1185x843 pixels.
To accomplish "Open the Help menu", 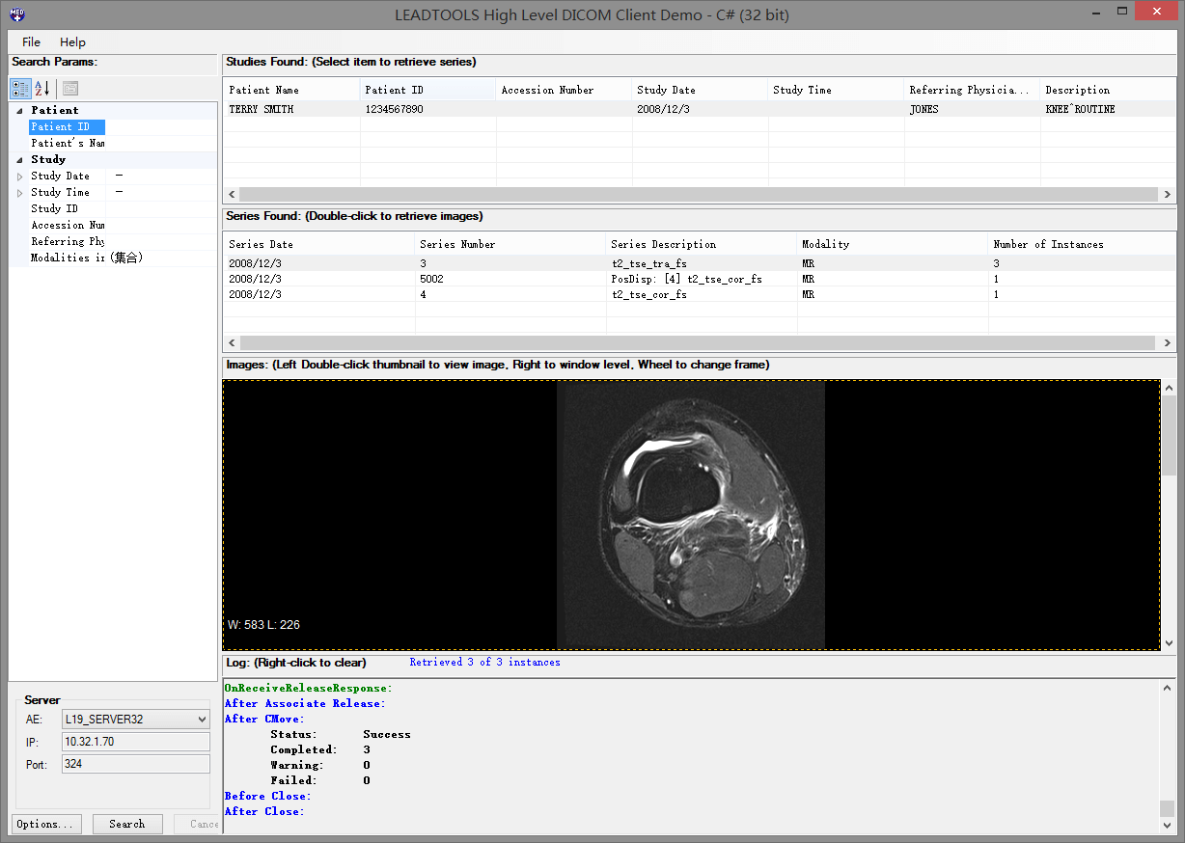I will pyautogui.click(x=72, y=42).
